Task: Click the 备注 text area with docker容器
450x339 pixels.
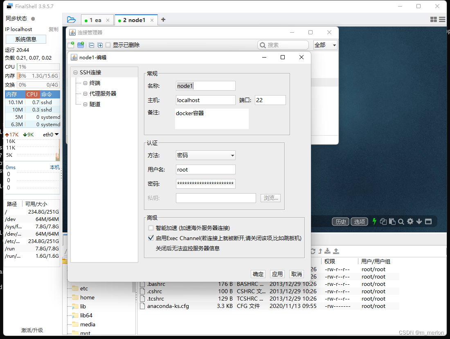Action: pos(212,118)
